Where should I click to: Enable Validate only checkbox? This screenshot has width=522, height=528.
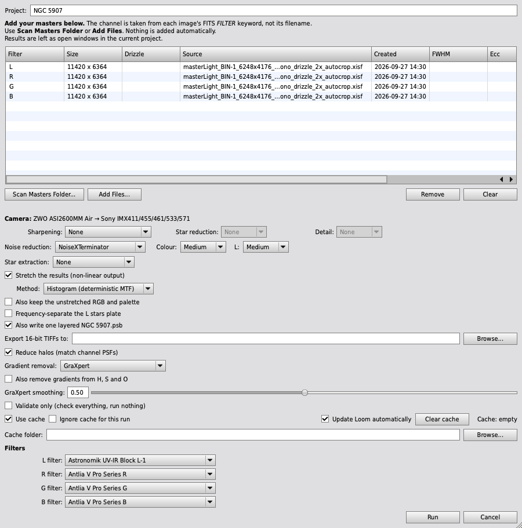pyautogui.click(x=9, y=406)
